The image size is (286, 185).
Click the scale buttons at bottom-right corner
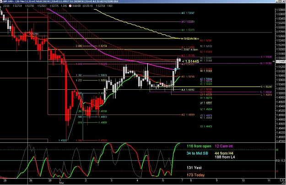[282, 181]
